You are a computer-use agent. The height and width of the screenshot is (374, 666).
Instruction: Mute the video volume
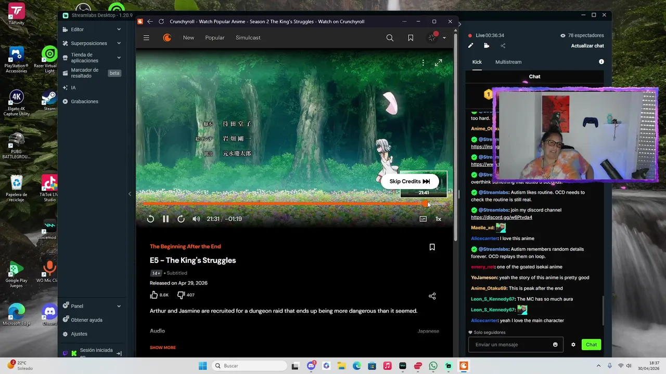[196, 219]
